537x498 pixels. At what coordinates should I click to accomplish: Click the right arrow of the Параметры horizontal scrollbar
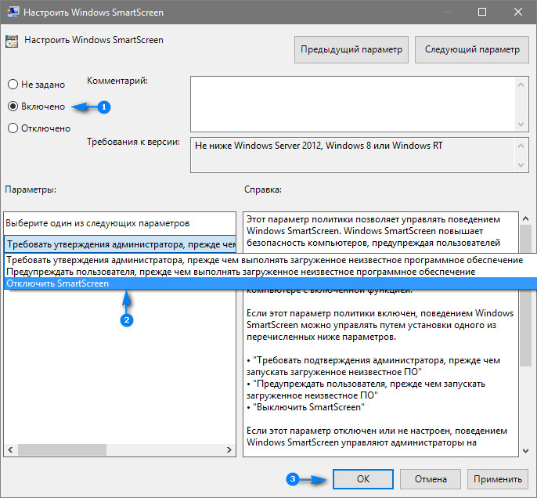pyautogui.click(x=229, y=450)
